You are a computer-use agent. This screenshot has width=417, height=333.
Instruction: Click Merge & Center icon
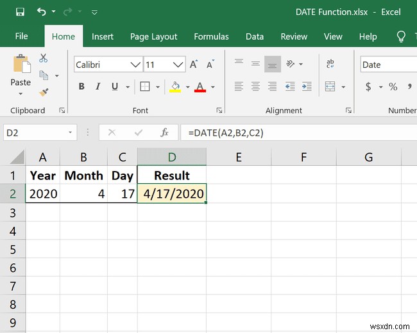coord(330,86)
